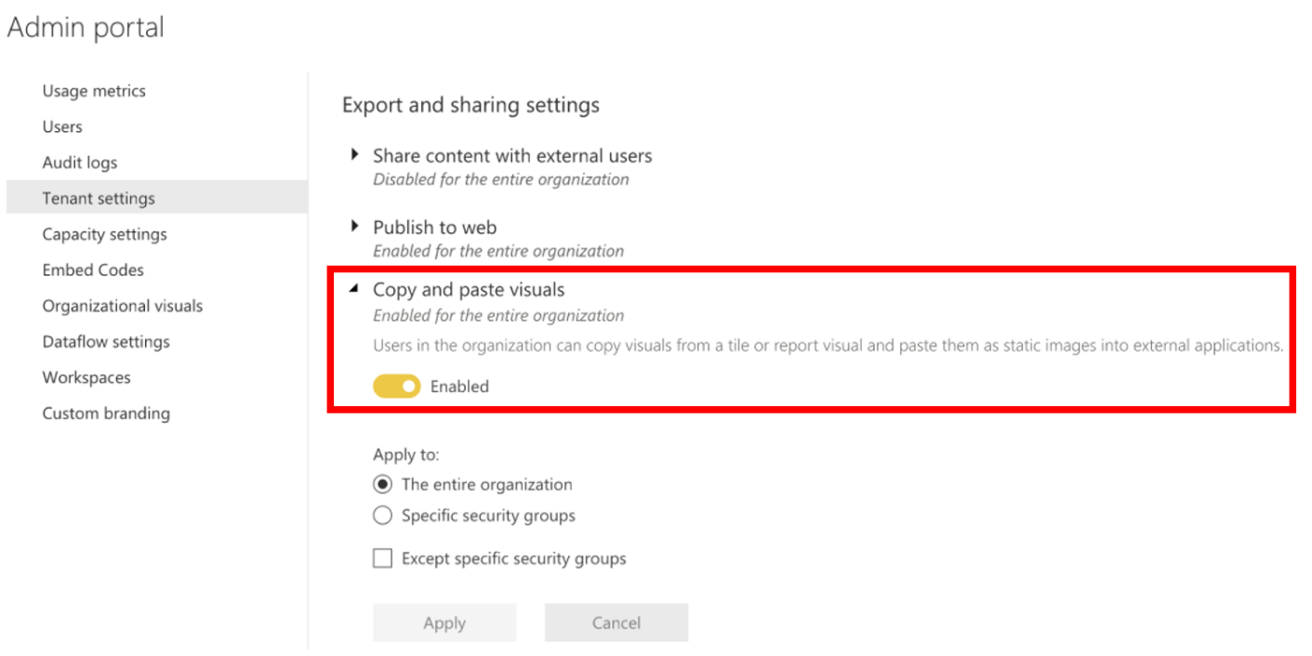Select Dataflow settings
1312x656 pixels.
(105, 341)
